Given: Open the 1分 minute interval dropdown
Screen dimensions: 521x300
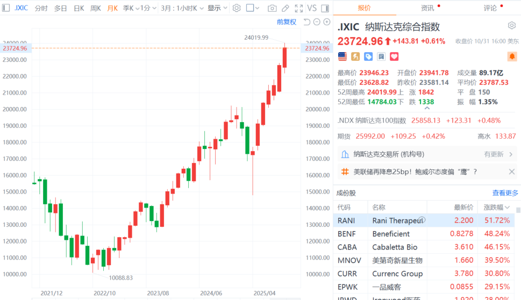Looking at the screenshot, I should point(148,8).
